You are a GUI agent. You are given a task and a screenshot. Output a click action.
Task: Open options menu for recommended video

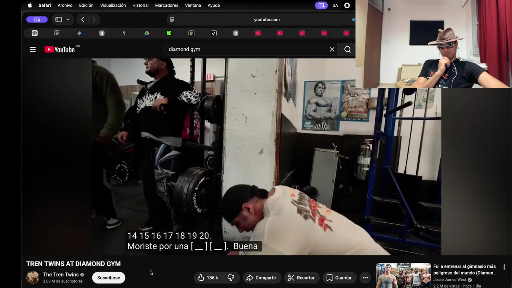coord(504,267)
